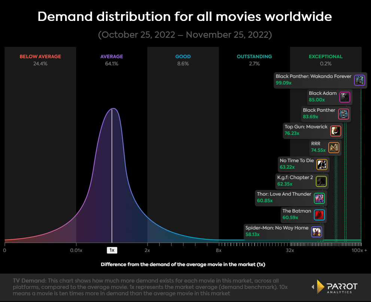Click the peak of the distribution curve
Image resolution: width=371 pixels, height=302 pixels.
tap(113, 109)
